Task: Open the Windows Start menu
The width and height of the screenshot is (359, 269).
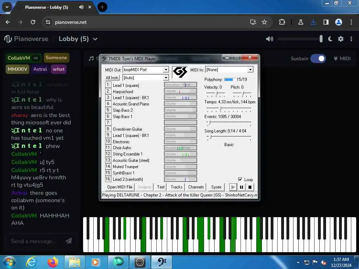Action: tap(9, 262)
